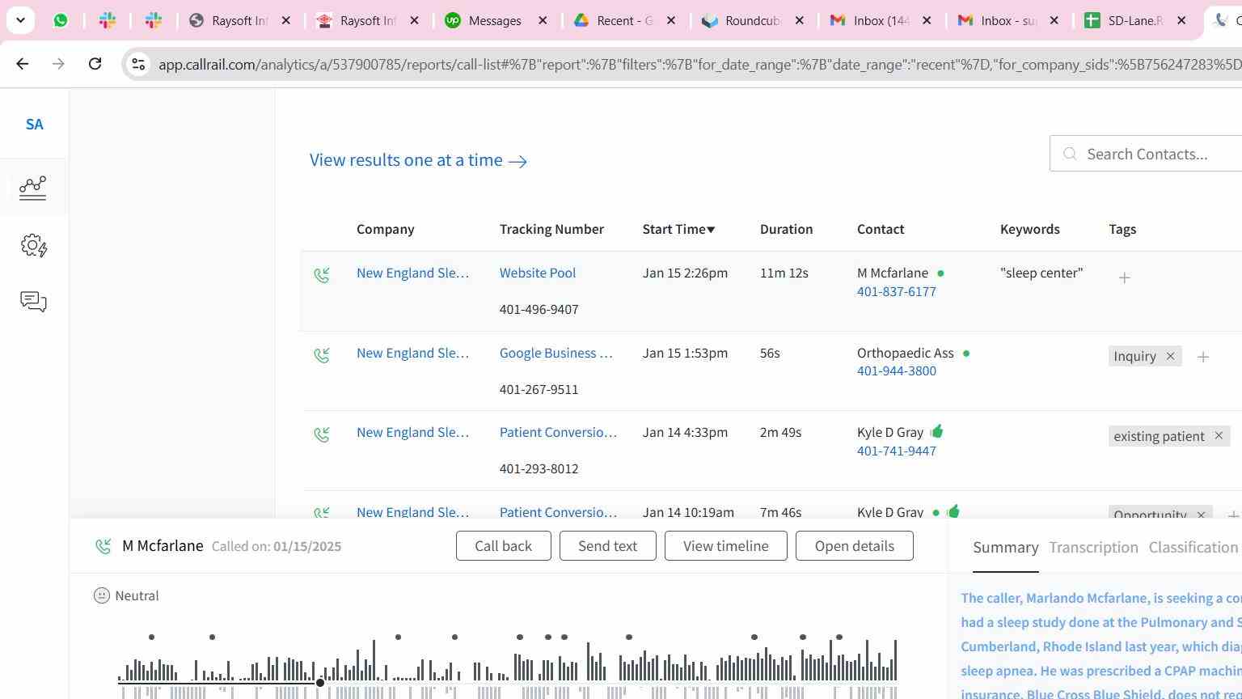Screen dimensions: 1242x699
Task: Remove the Opportunity tag
Action: click(x=1201, y=515)
